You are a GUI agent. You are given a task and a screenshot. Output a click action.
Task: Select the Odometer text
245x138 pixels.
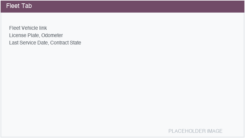[52, 36]
